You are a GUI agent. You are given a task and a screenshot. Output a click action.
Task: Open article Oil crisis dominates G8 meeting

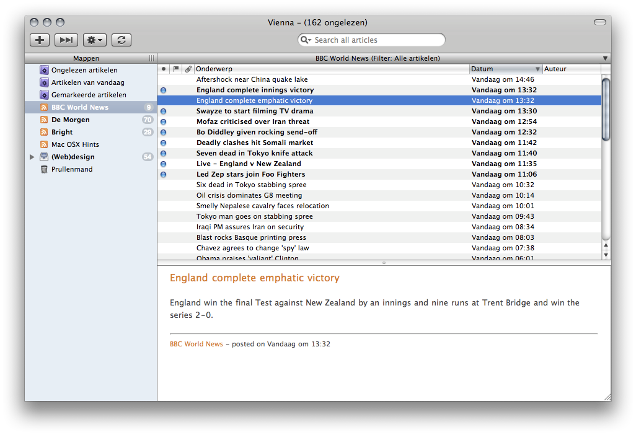click(379, 195)
